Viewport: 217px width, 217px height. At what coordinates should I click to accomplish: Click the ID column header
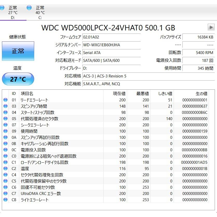[x=14, y=94]
